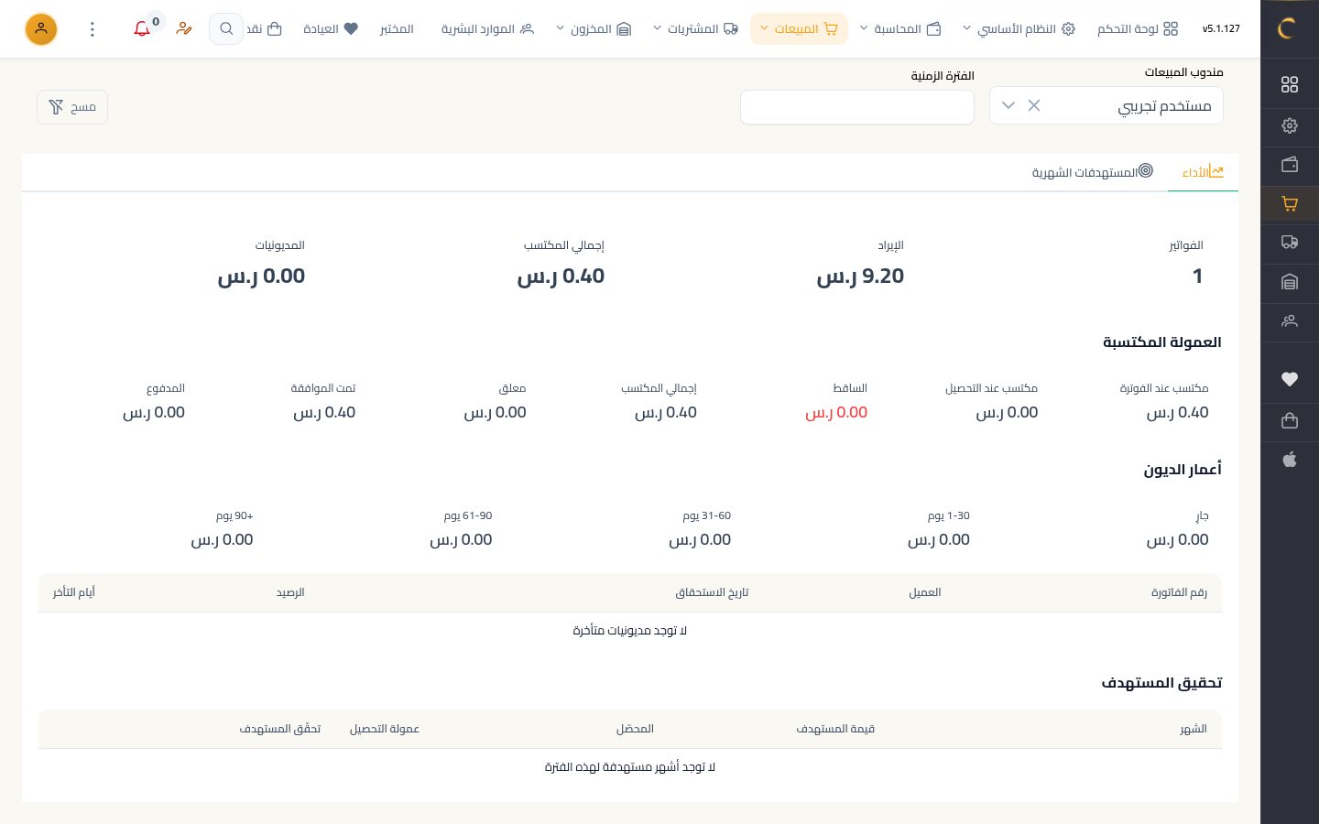Clear the selected sales representative (X)
The image size is (1319, 824).
[x=1034, y=105]
